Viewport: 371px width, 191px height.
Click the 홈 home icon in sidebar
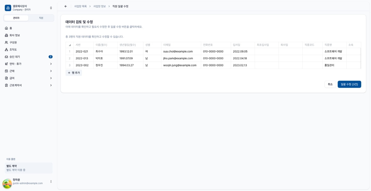(7, 28)
